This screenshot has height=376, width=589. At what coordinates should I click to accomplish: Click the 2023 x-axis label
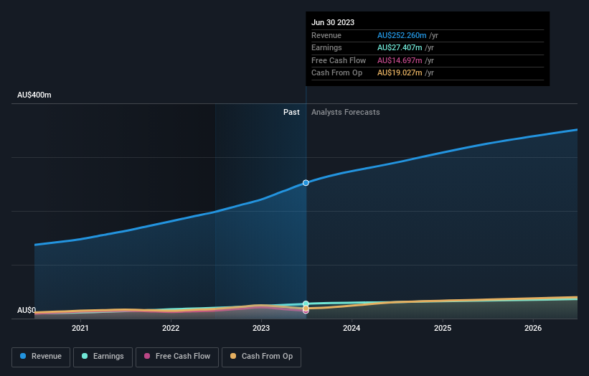pos(261,329)
